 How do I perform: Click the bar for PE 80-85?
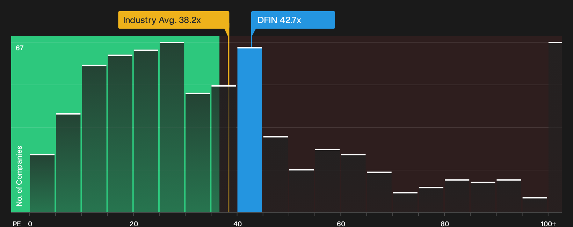pyautogui.click(x=457, y=196)
